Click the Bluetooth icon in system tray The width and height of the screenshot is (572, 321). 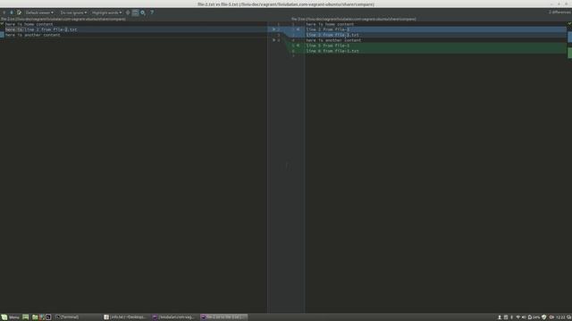tap(511, 317)
